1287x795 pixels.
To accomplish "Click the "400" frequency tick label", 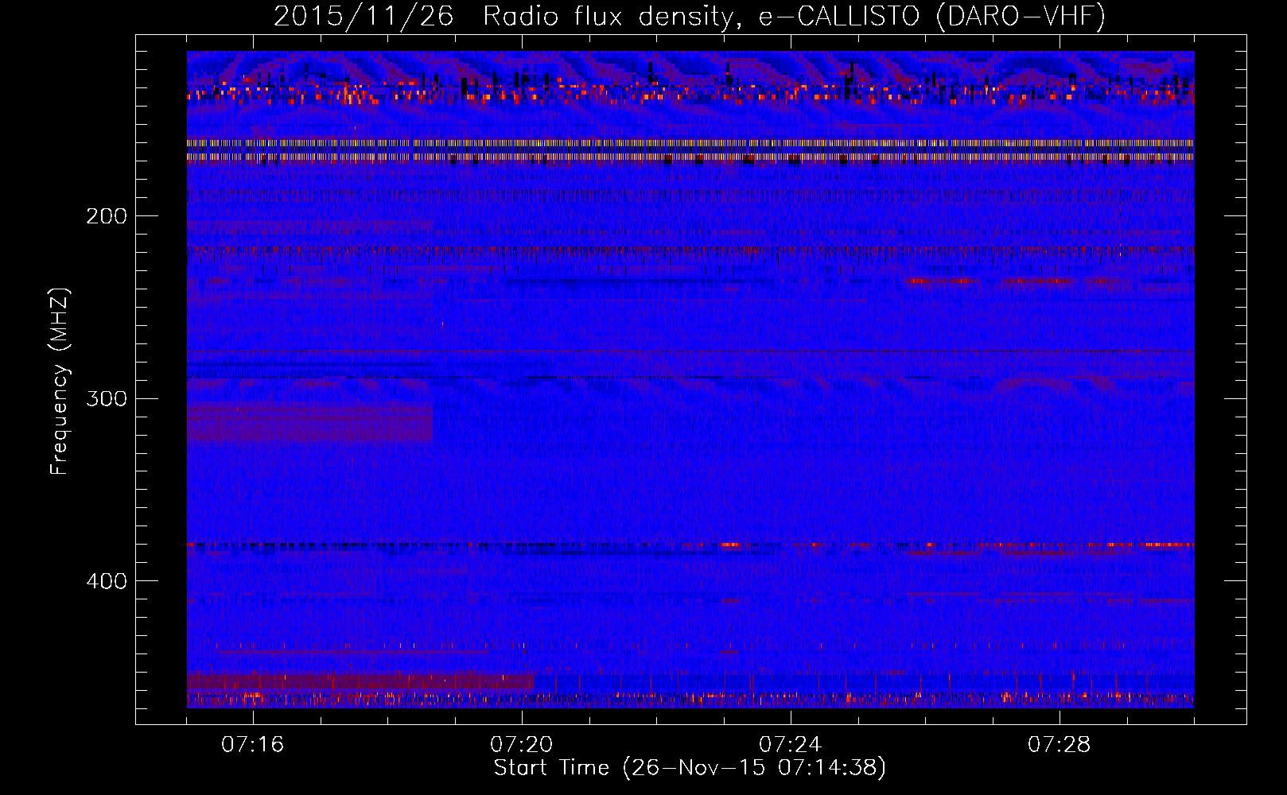I will click(x=107, y=581).
